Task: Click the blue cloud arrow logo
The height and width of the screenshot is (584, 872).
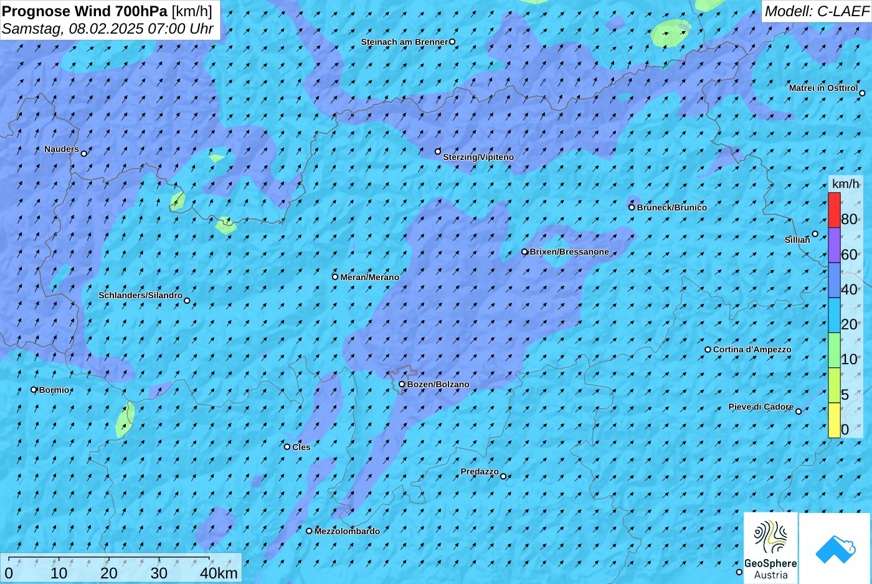Action: tap(835, 549)
